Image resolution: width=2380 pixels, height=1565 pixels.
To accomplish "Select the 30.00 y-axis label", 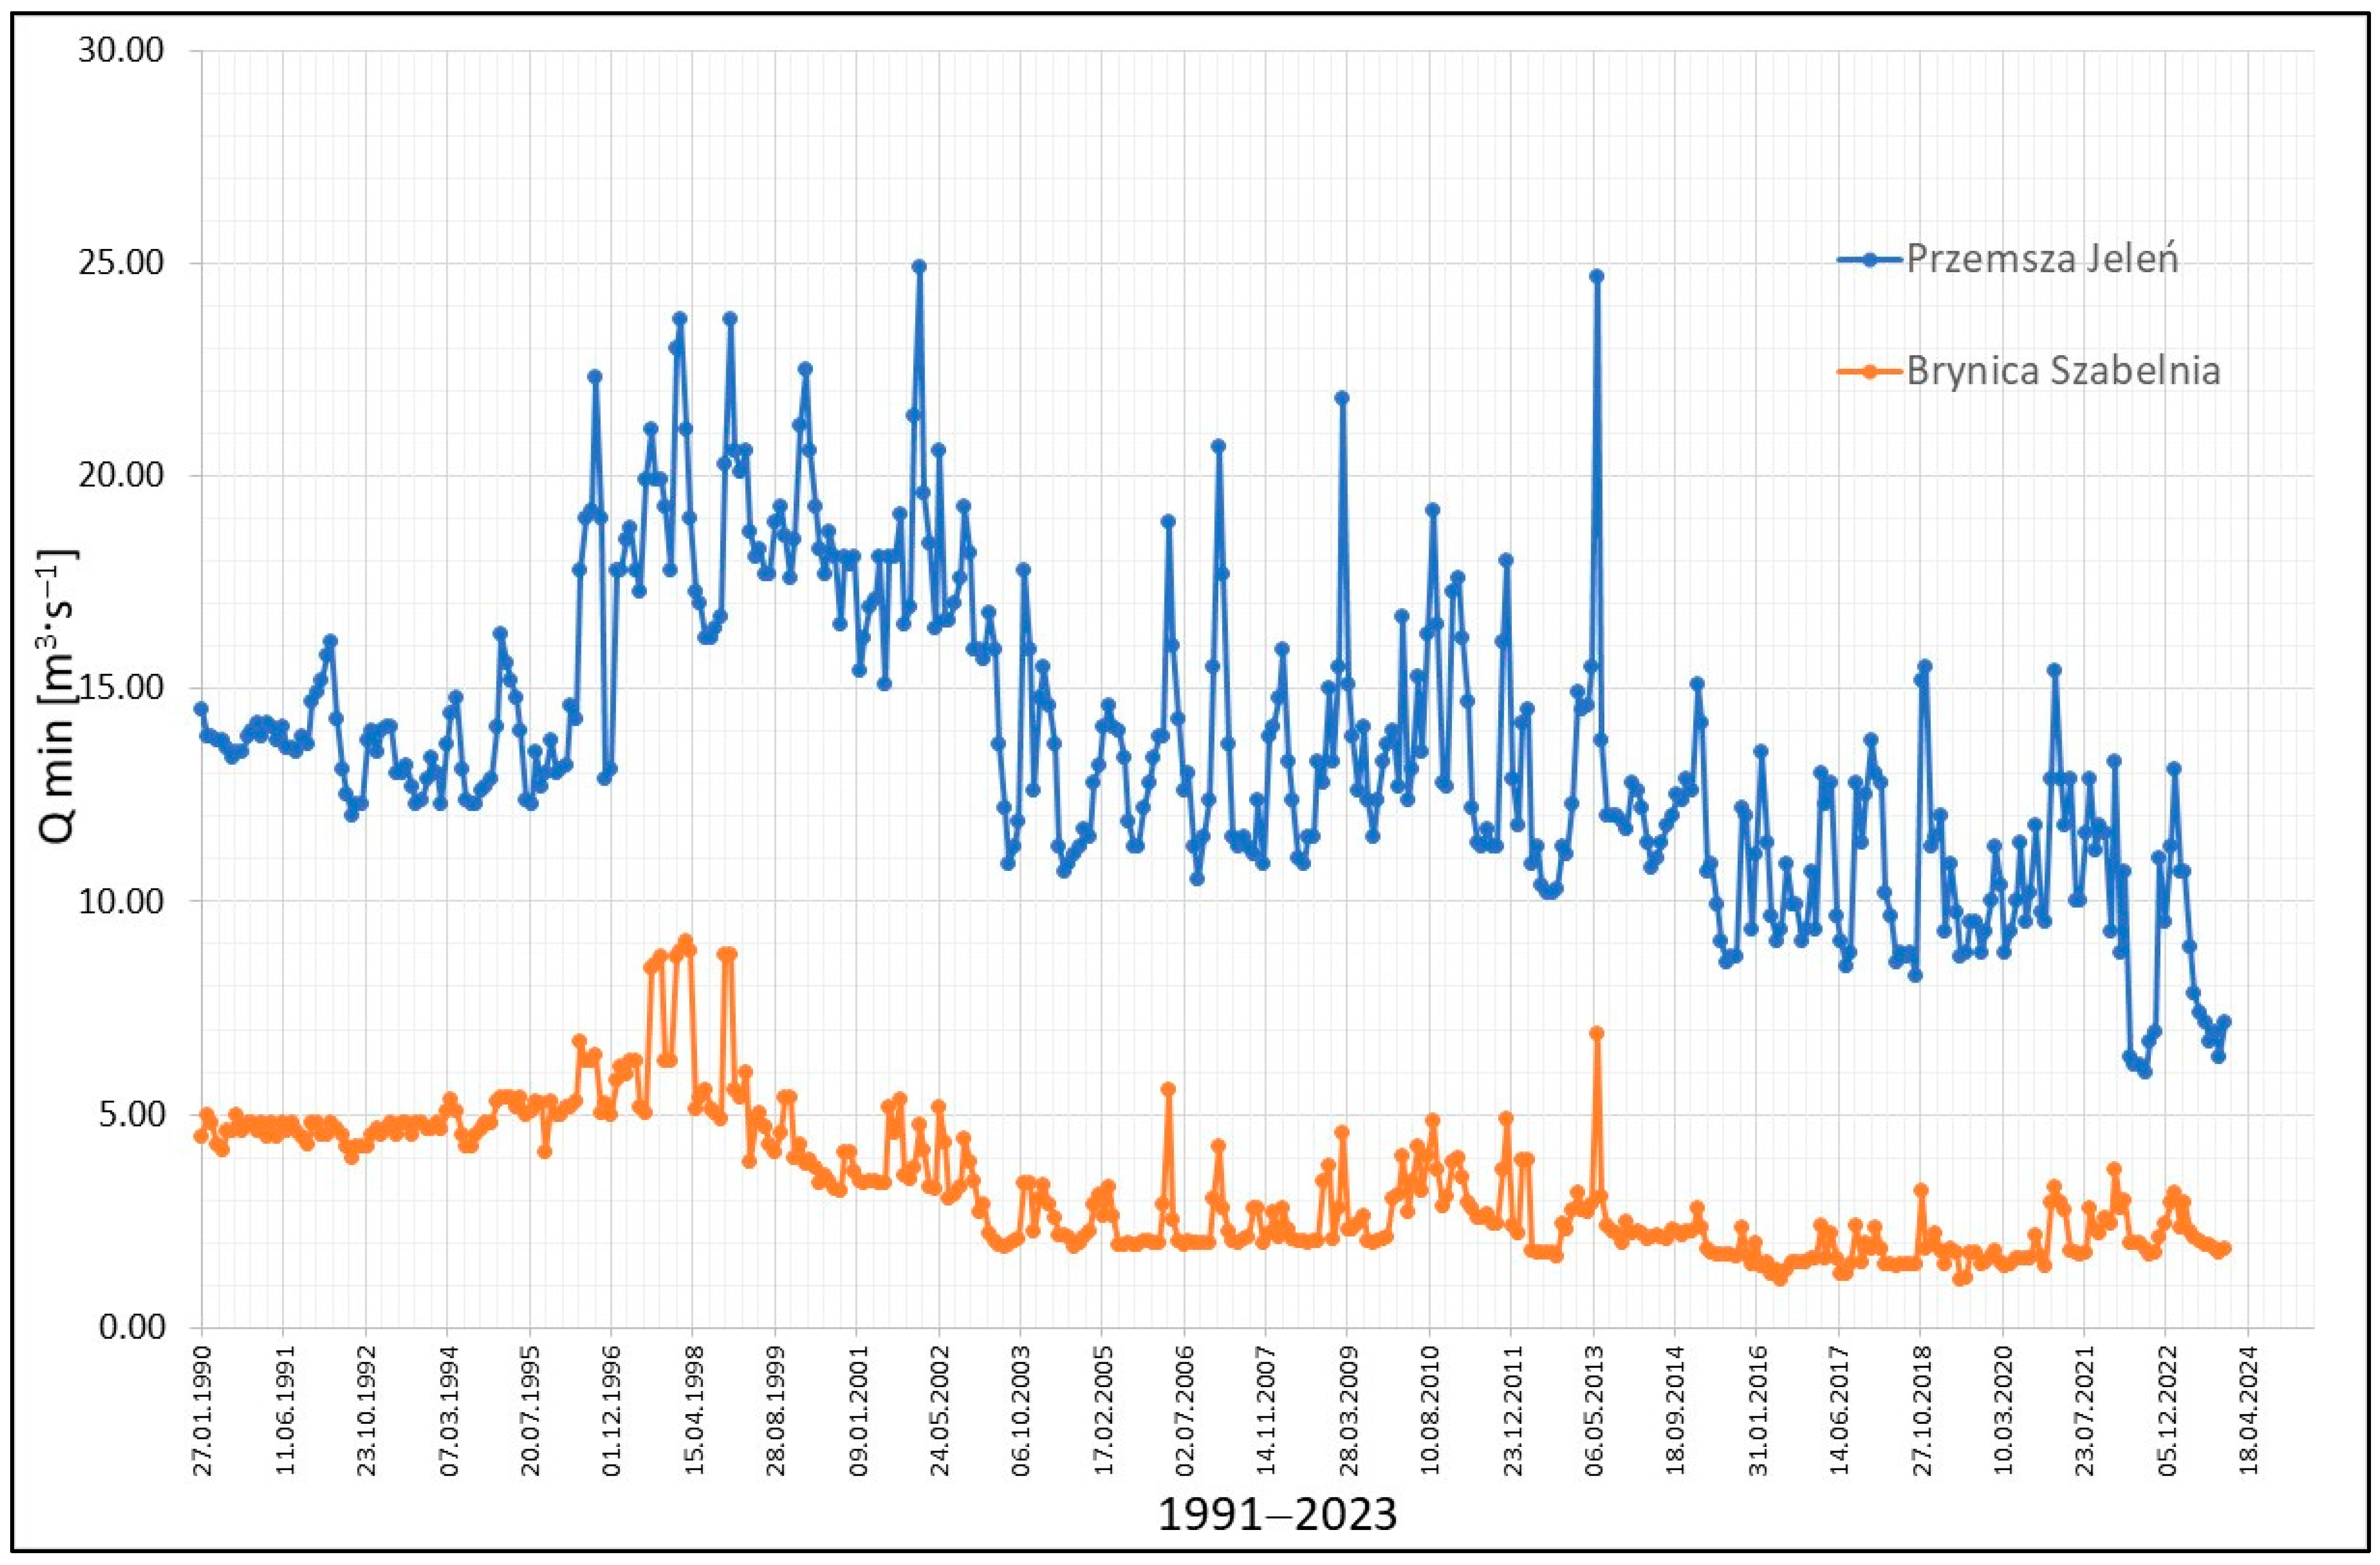I will pyautogui.click(x=120, y=50).
